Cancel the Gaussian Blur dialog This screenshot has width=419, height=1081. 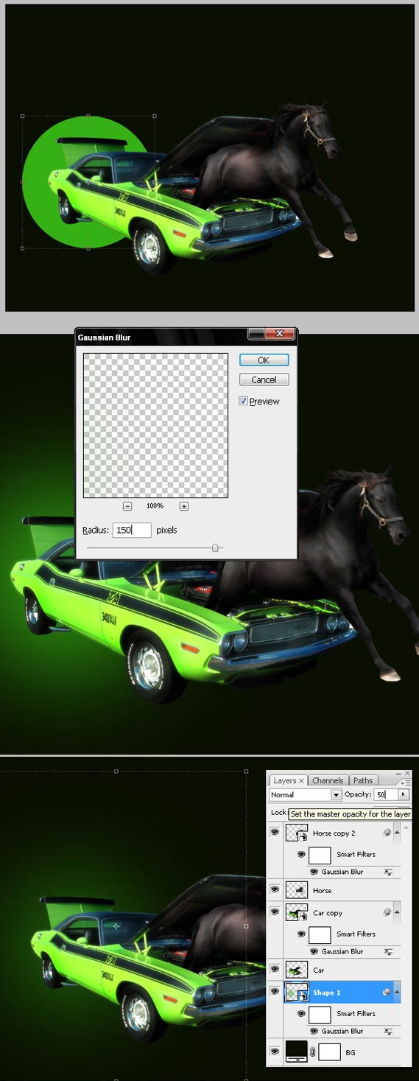pyautogui.click(x=264, y=379)
